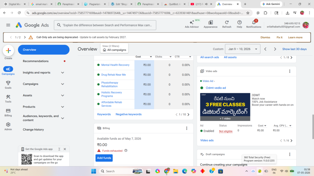Open the Admin sidebar section
This screenshot has width=314, height=176.
(8, 127)
